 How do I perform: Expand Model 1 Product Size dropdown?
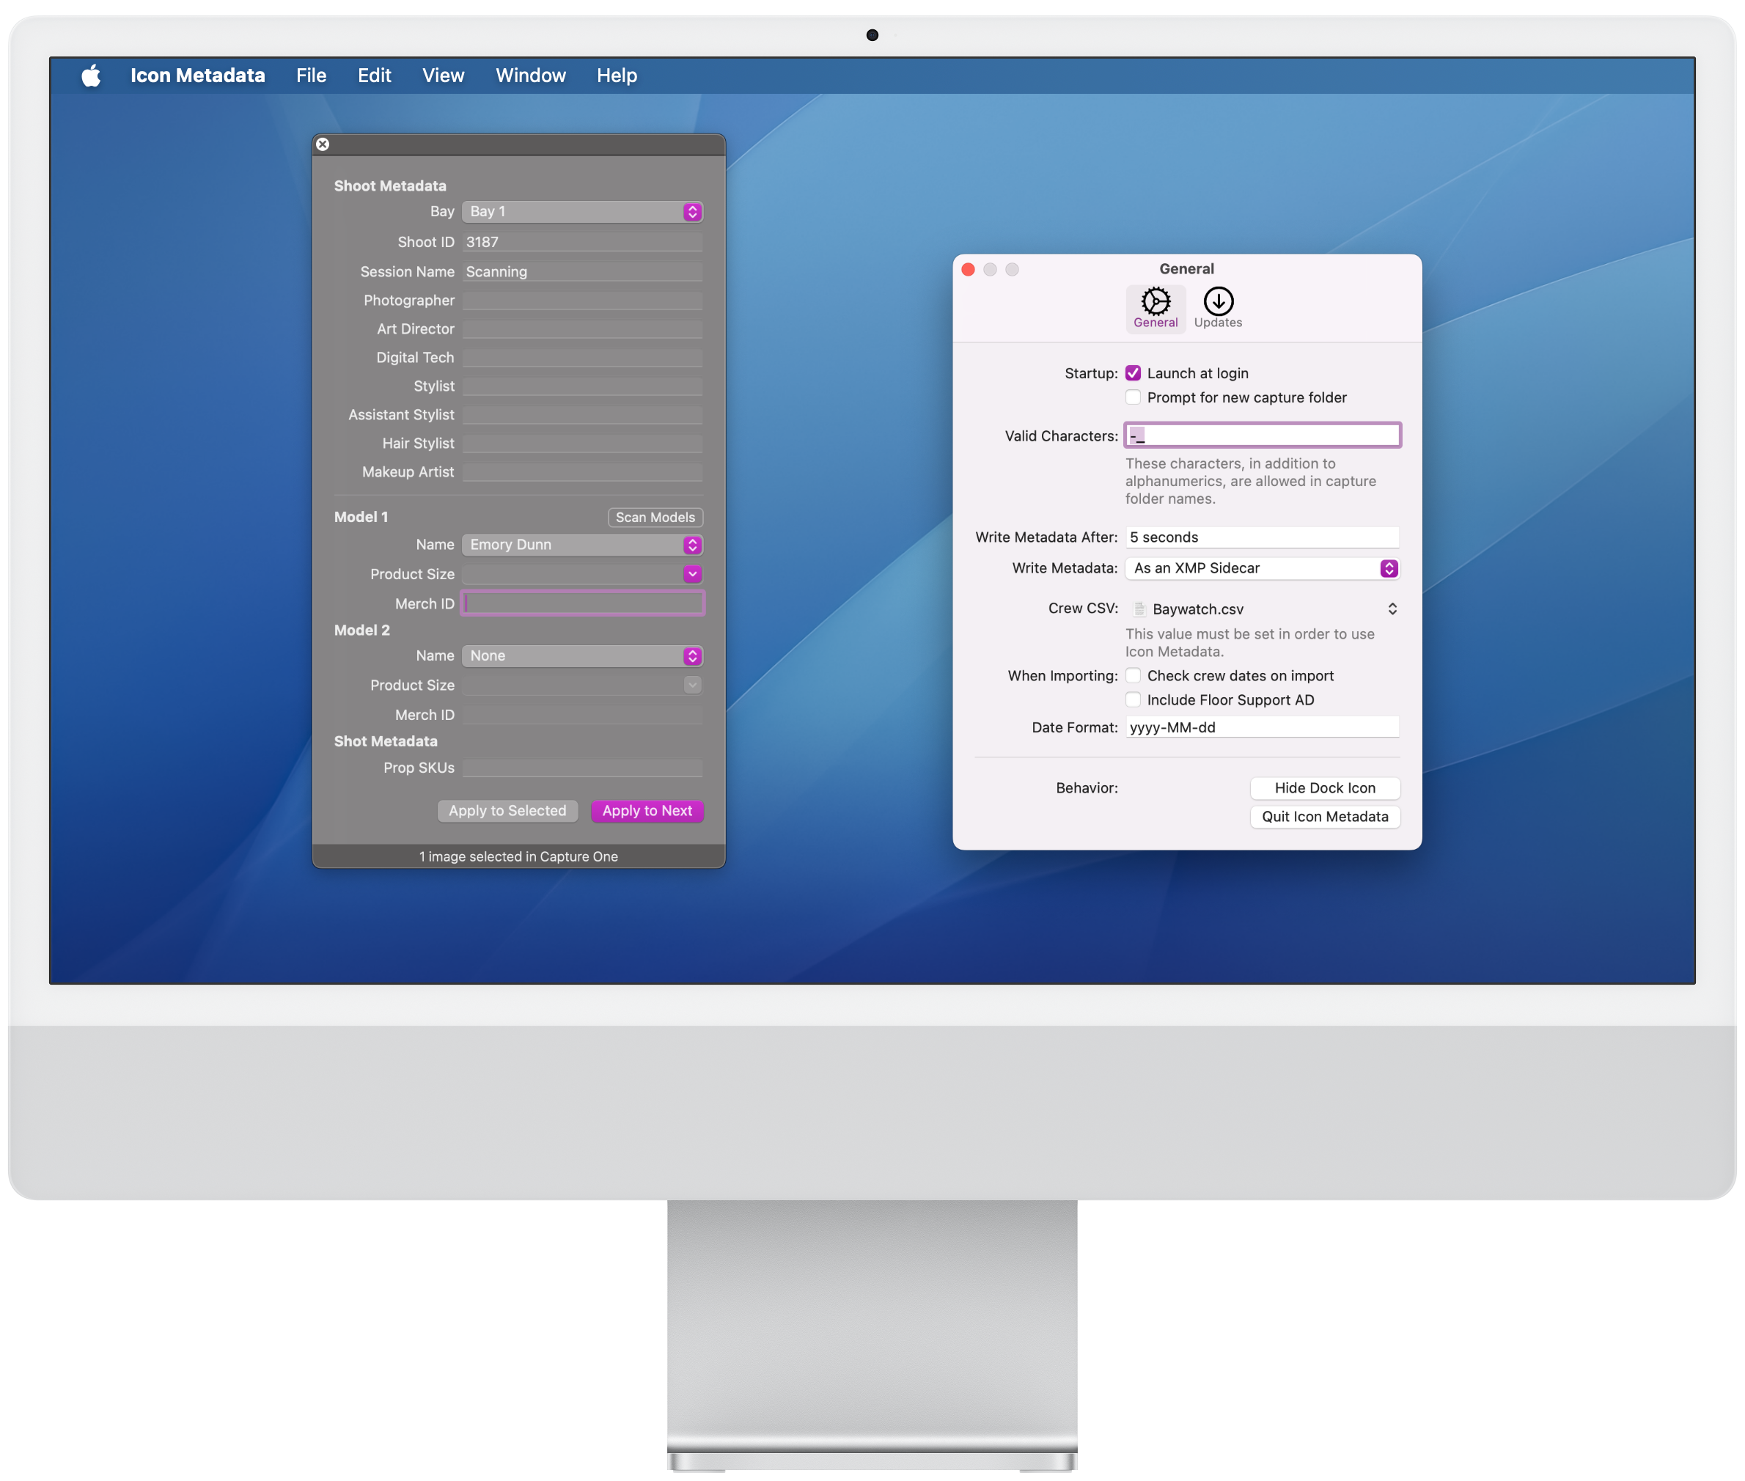(x=692, y=574)
